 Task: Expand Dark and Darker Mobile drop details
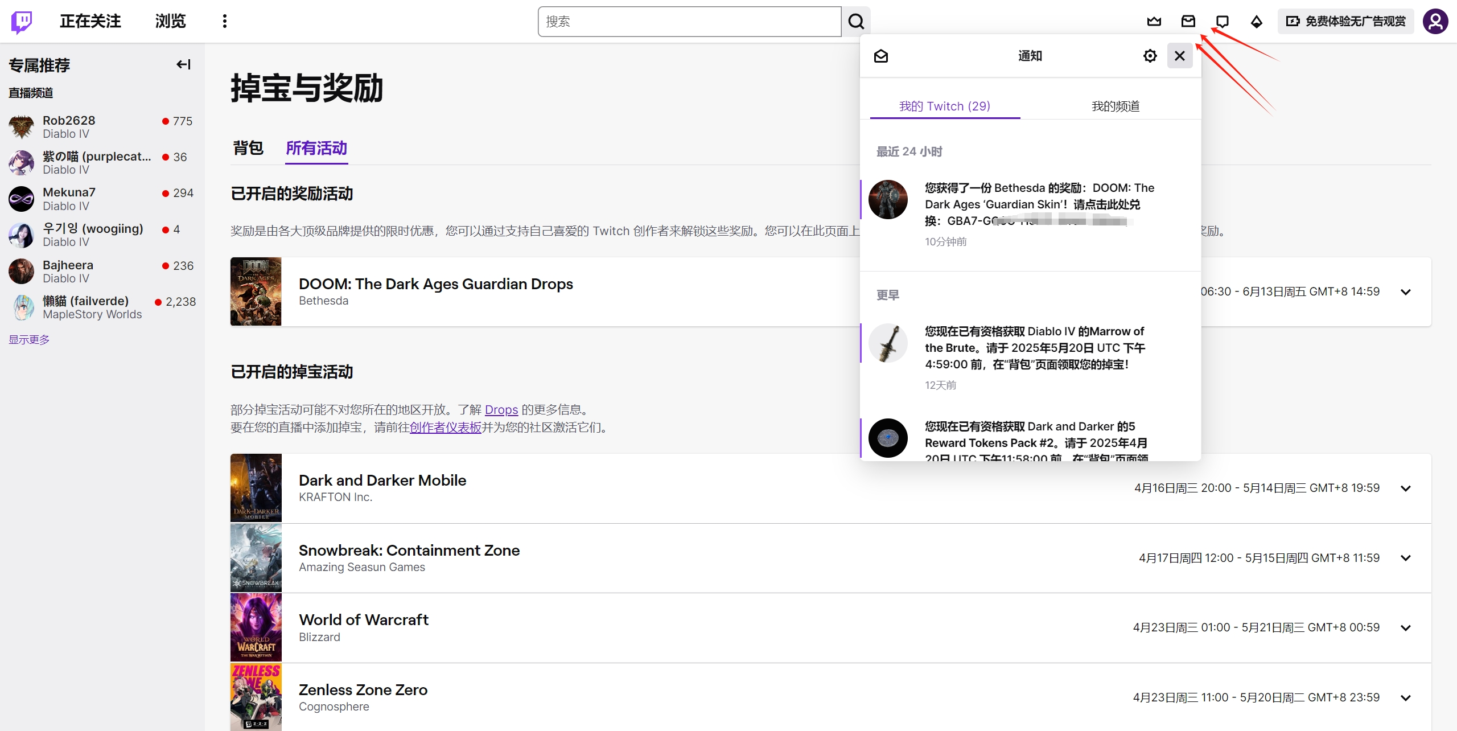(1405, 488)
